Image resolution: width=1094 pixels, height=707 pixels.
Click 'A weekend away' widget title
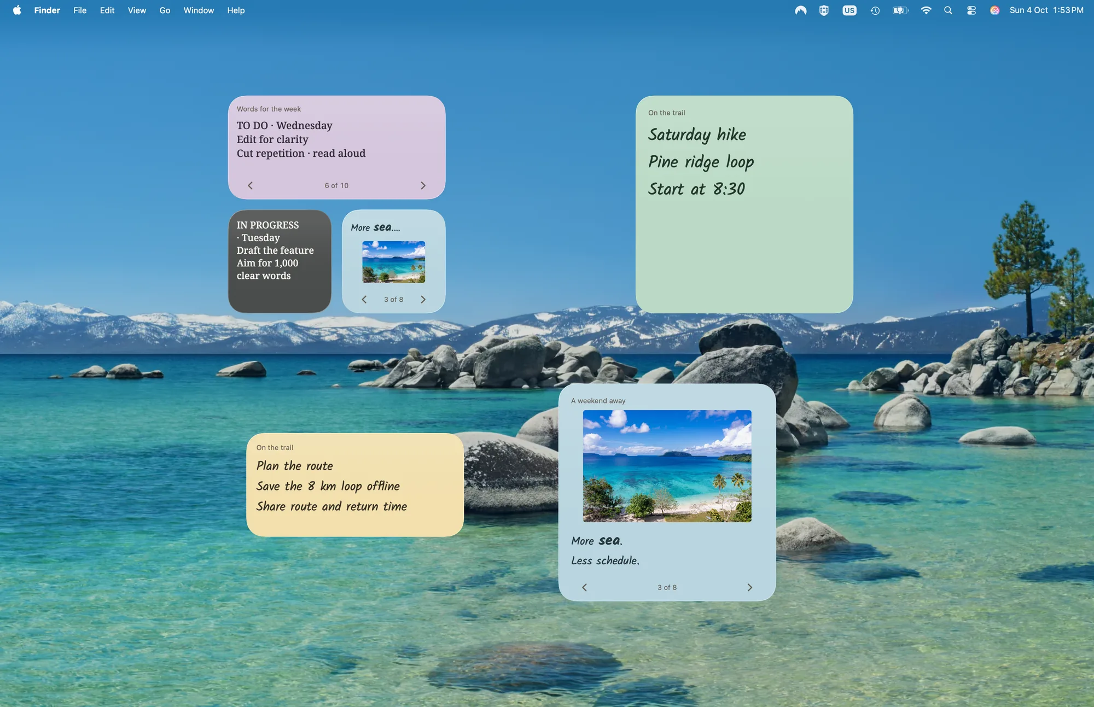coord(598,401)
